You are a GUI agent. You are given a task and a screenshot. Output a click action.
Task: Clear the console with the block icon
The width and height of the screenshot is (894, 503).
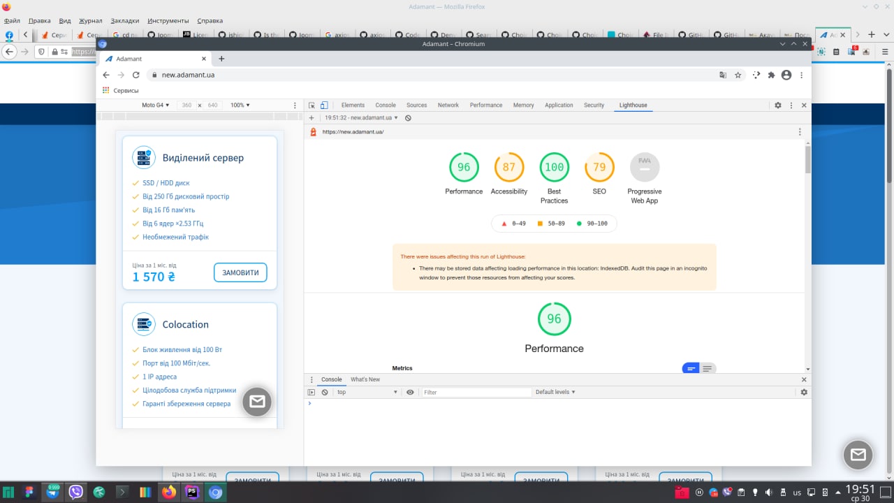pyautogui.click(x=325, y=393)
